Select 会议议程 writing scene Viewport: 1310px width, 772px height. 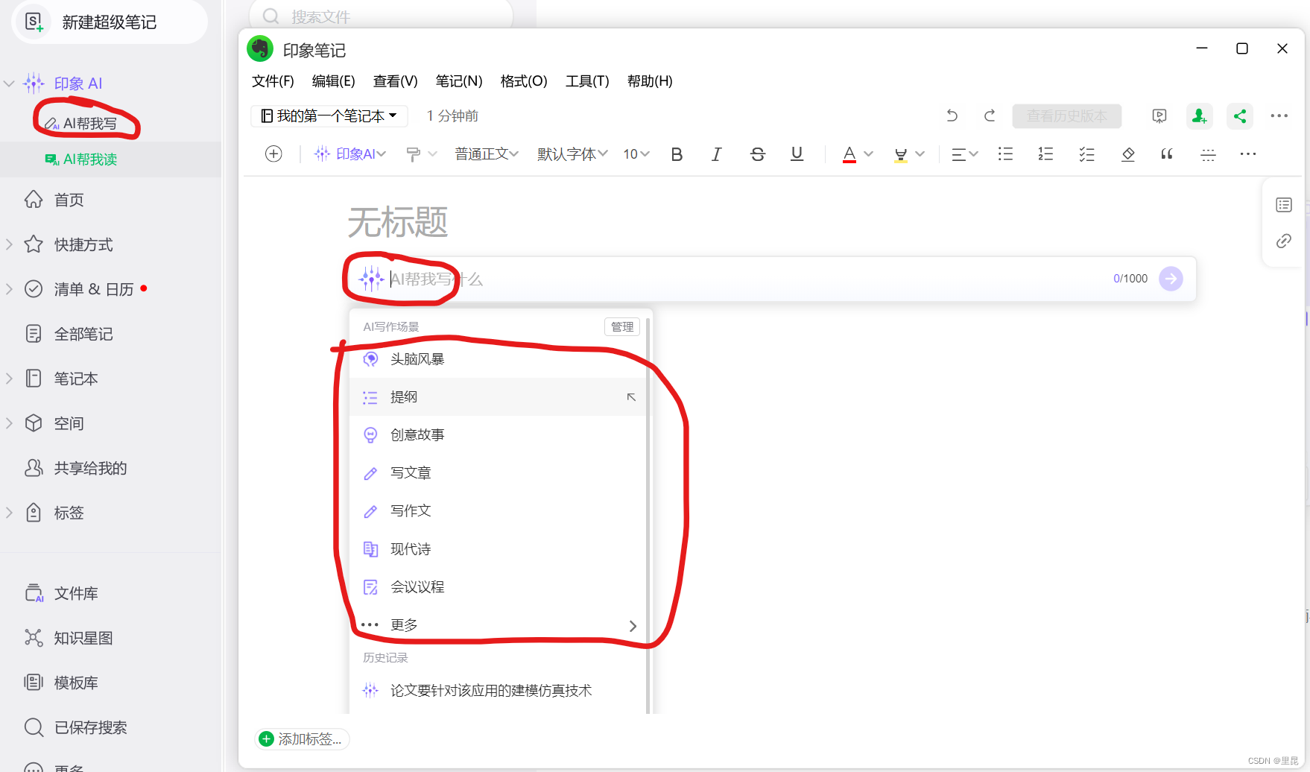coord(499,587)
